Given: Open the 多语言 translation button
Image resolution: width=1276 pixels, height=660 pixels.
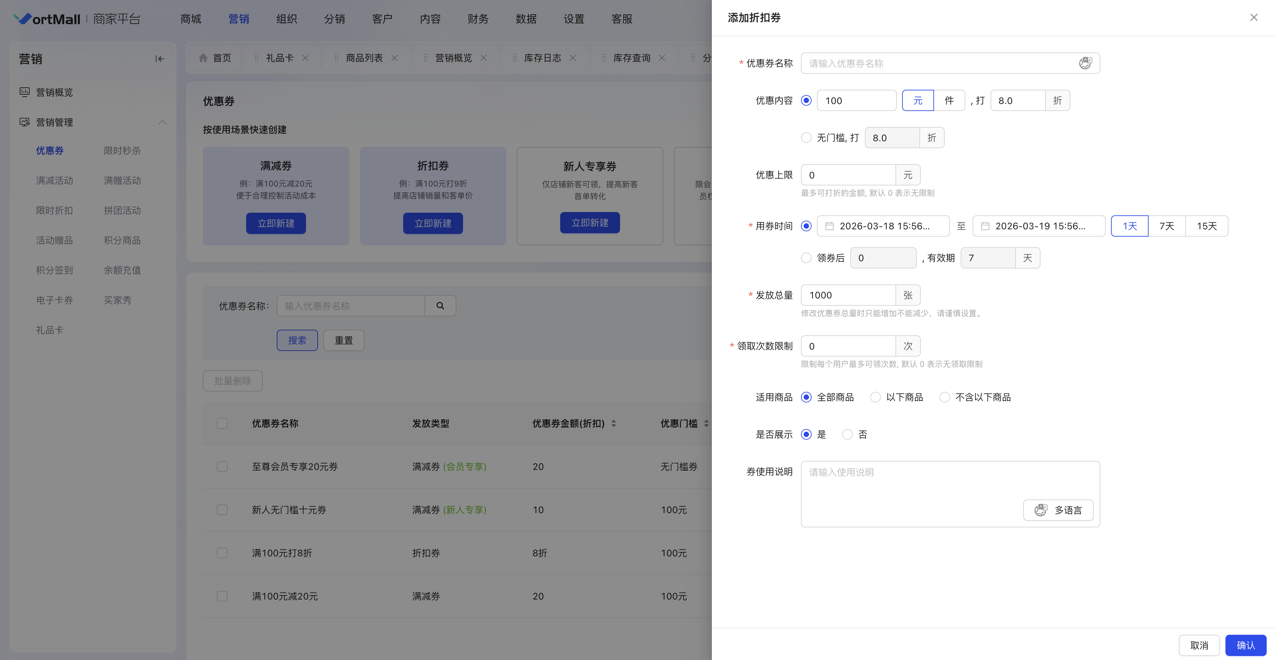Looking at the screenshot, I should click(1058, 510).
